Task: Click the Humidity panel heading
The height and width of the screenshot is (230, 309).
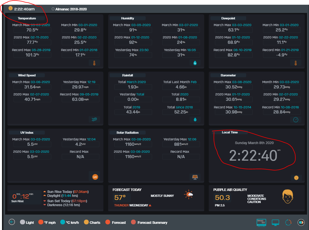Action: pyautogui.click(x=128, y=18)
